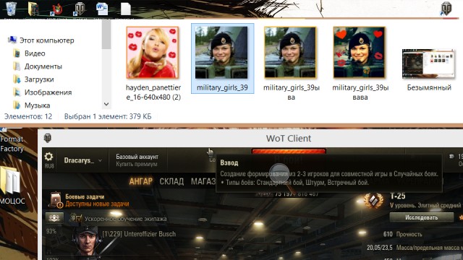Screen dimensions: 463x260
Task: Click the 610 Прочность stat
Action: 402,234
